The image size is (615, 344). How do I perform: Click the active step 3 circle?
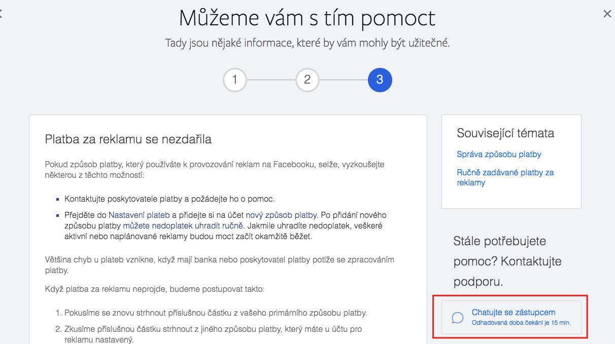(x=380, y=80)
